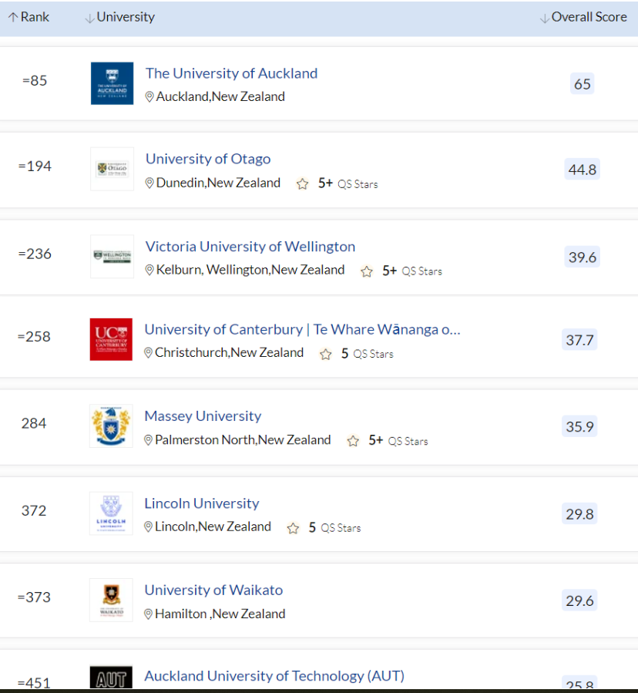Click the location pin beside Hamilton
Screen dimensions: 638x693
(x=149, y=614)
